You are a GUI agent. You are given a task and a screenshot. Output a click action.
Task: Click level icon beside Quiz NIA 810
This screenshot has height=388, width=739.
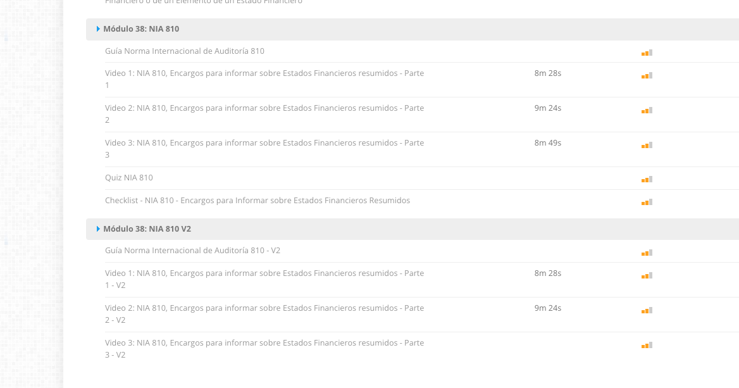coord(647,179)
